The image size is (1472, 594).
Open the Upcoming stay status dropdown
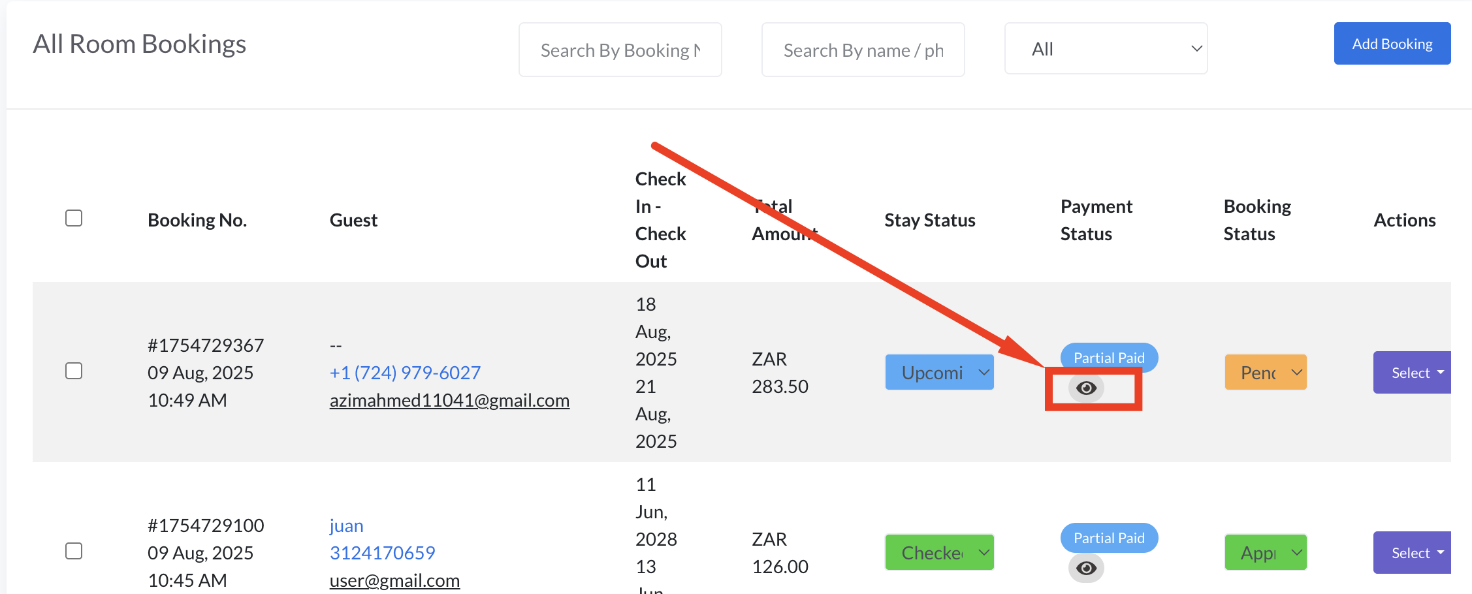point(939,372)
